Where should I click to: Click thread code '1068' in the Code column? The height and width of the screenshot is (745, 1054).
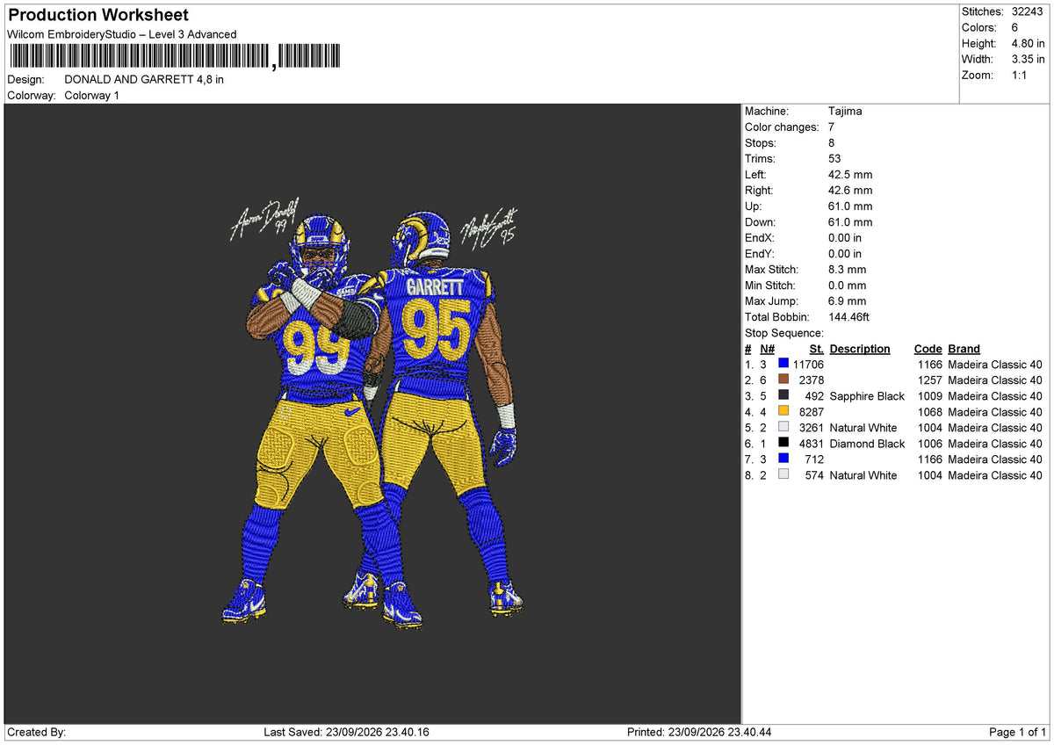(930, 411)
